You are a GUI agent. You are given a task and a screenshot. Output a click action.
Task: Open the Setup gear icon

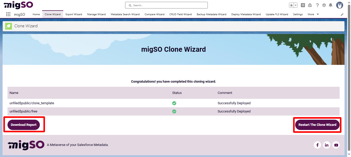324,5
